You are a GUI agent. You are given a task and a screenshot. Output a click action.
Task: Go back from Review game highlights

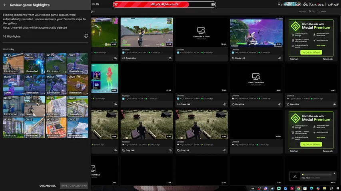pyautogui.click(x=5, y=5)
